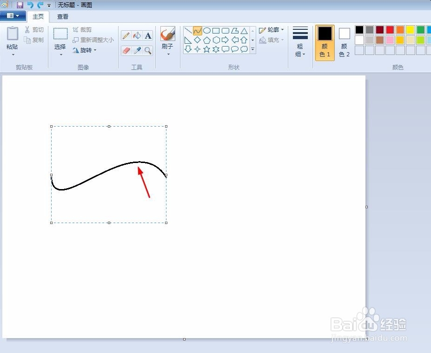Pick the black color swatch

pos(359,29)
